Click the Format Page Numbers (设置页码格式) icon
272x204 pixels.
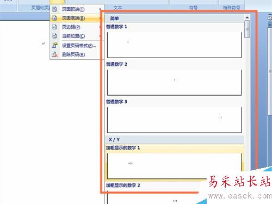pos(54,45)
